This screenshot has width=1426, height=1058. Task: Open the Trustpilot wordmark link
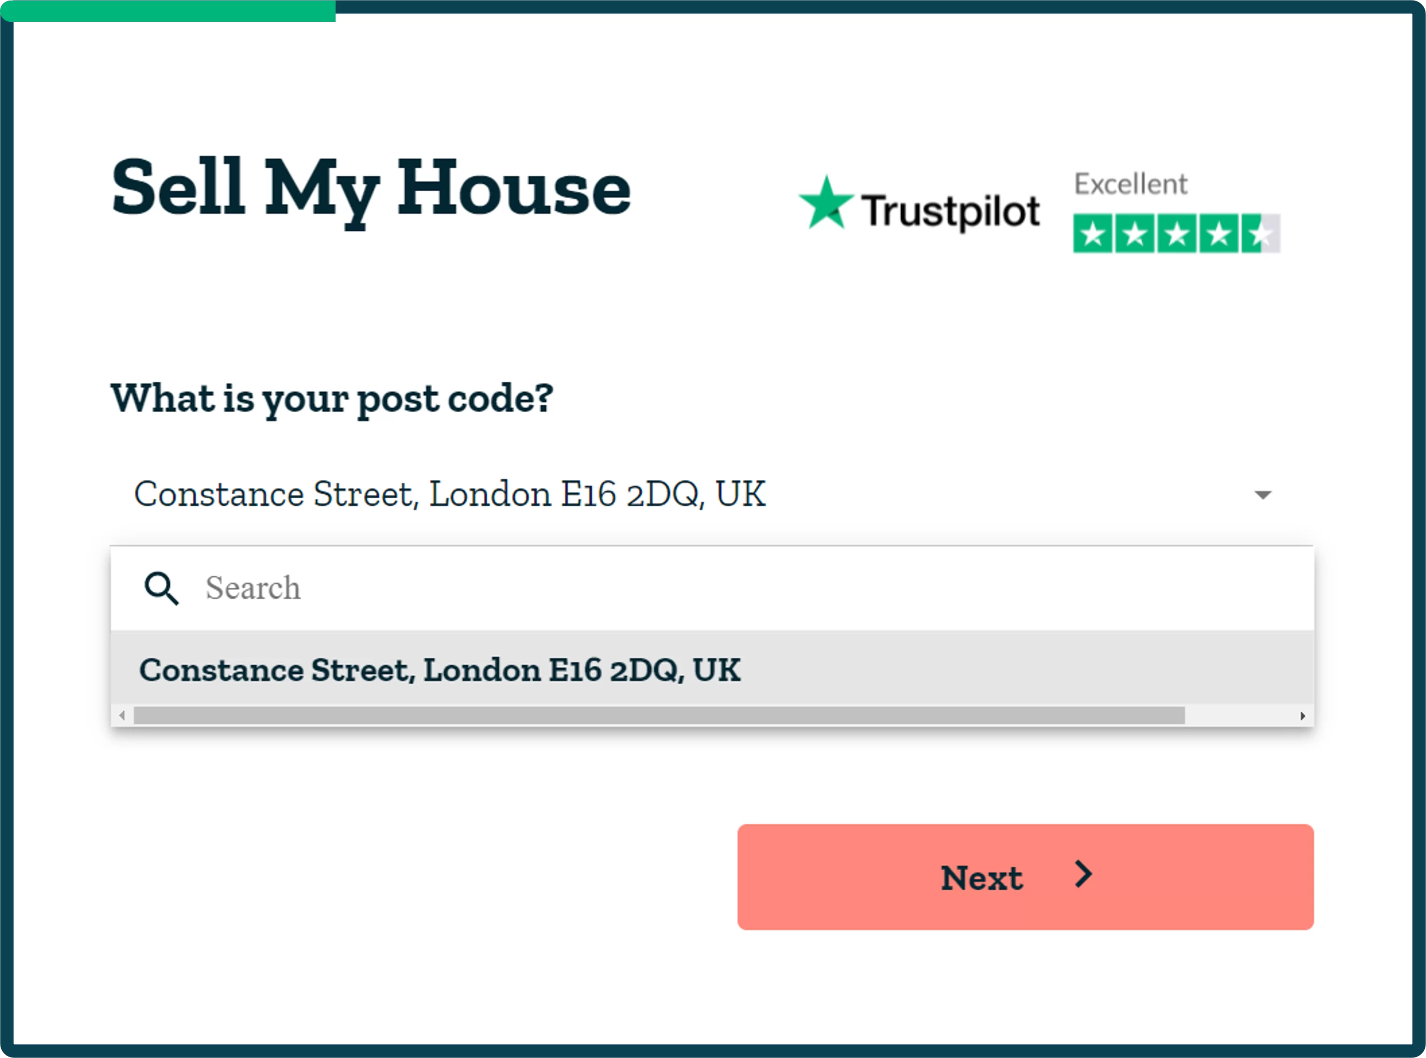(950, 212)
